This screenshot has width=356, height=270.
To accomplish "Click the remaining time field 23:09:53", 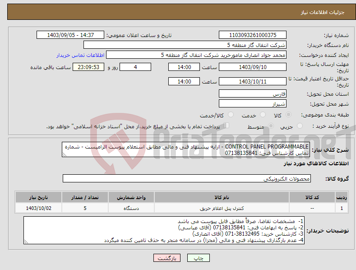I will 88,67.
